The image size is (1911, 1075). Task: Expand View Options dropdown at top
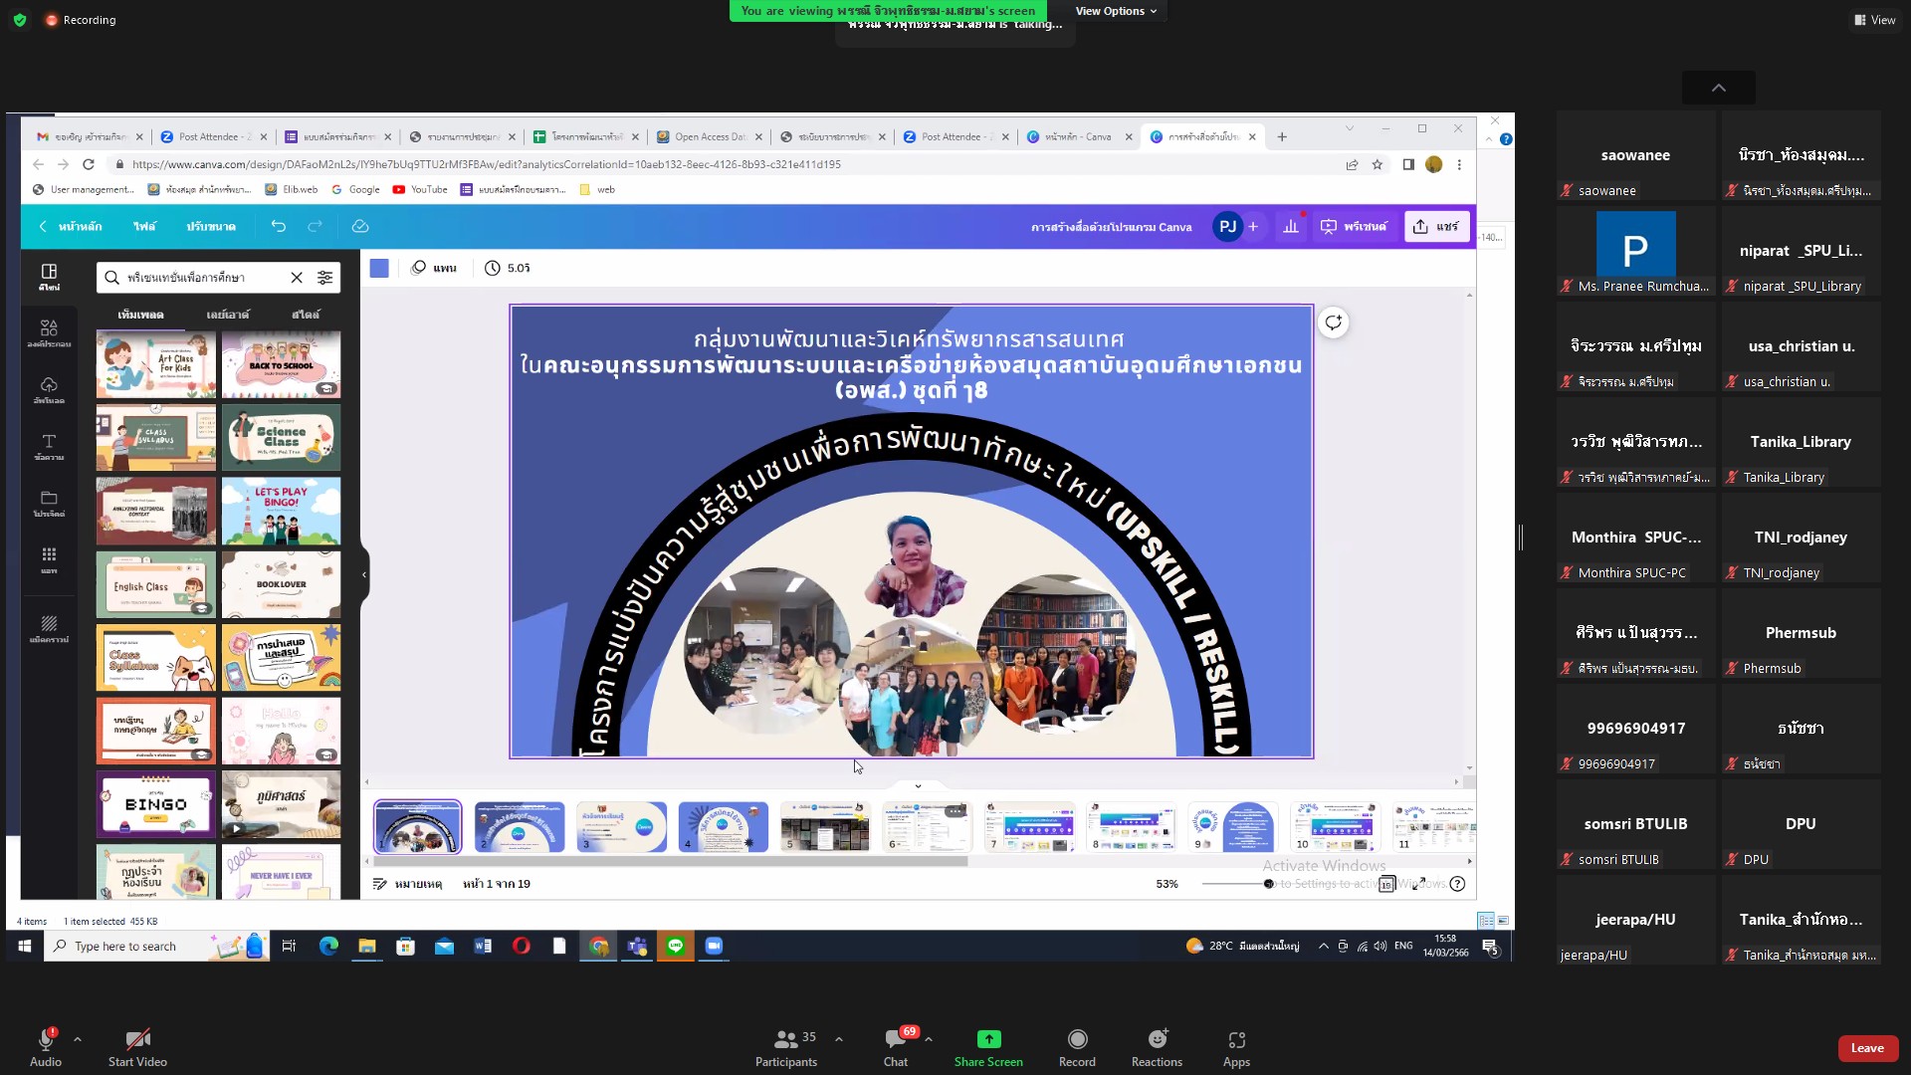point(1116,11)
